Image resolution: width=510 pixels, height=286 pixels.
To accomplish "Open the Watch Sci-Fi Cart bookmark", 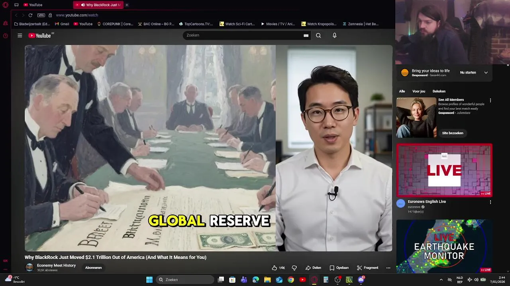I will coord(237,24).
